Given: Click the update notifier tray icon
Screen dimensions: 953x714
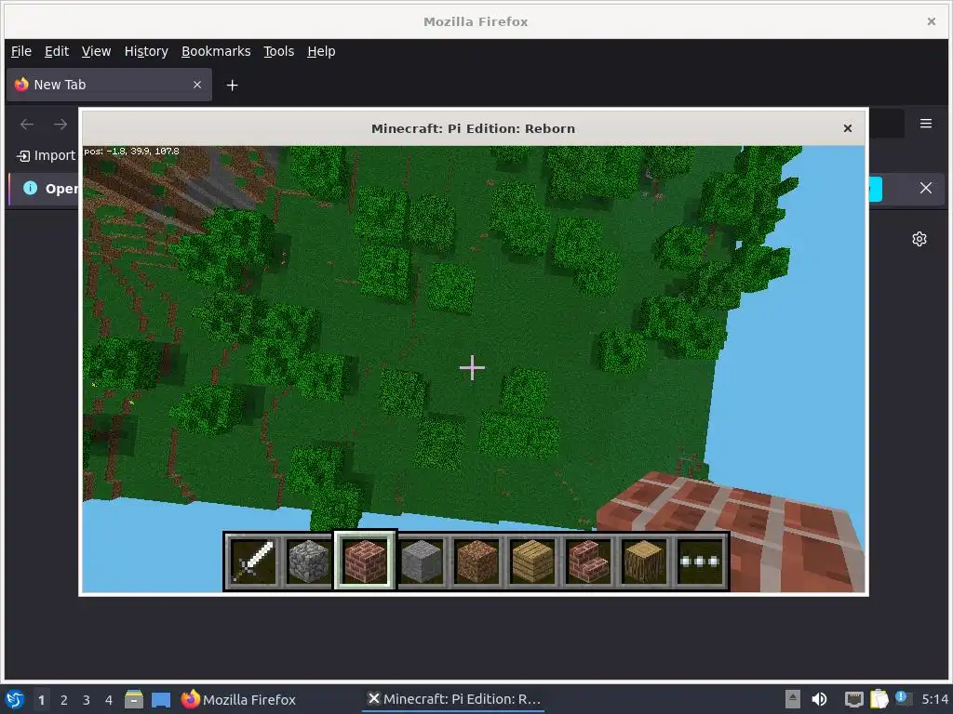Looking at the screenshot, I should 903,698.
